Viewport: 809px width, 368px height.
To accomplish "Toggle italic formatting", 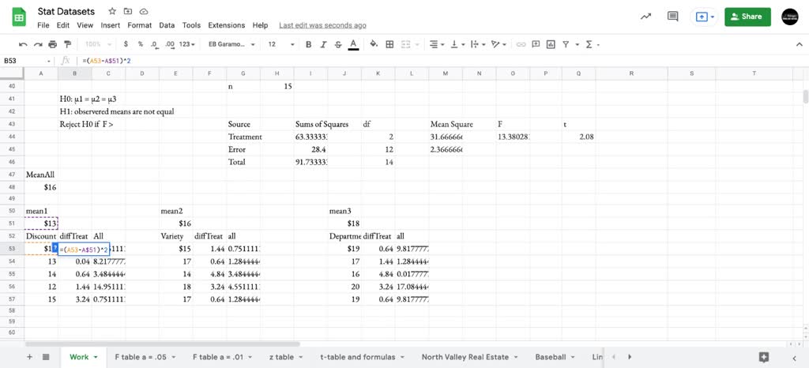I will click(323, 44).
